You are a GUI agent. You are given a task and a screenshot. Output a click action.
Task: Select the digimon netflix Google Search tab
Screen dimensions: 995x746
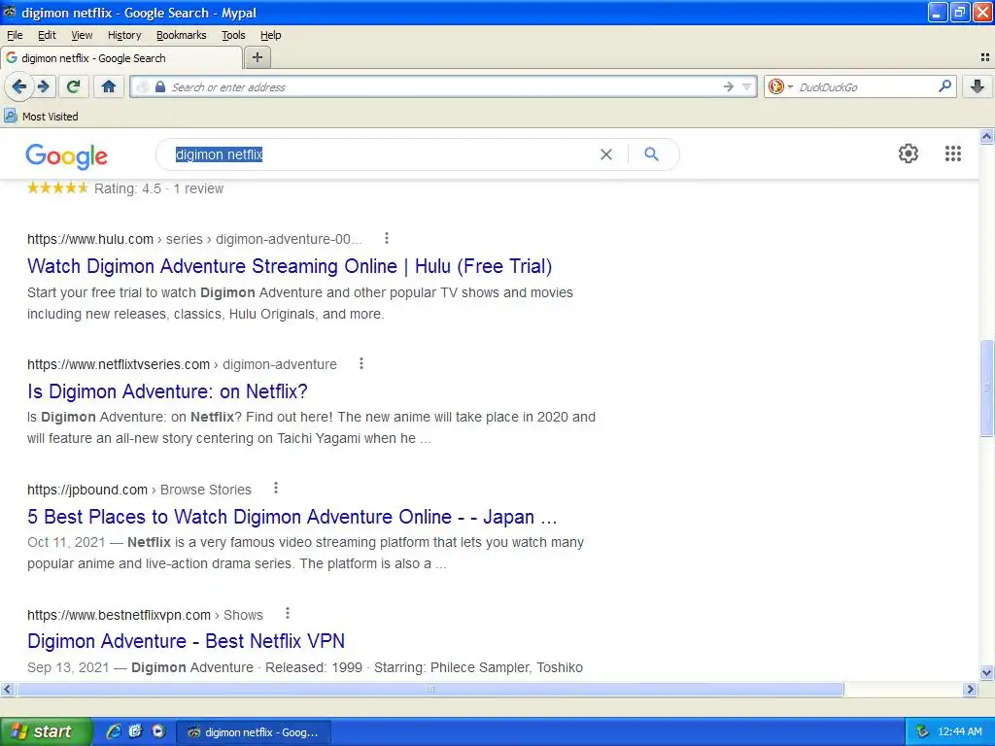121,57
